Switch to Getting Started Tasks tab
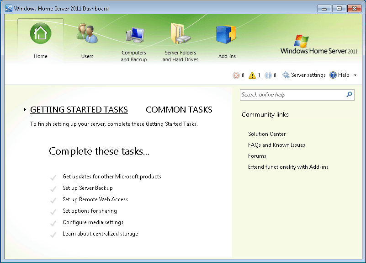The height and width of the screenshot is (263, 366). (79, 109)
